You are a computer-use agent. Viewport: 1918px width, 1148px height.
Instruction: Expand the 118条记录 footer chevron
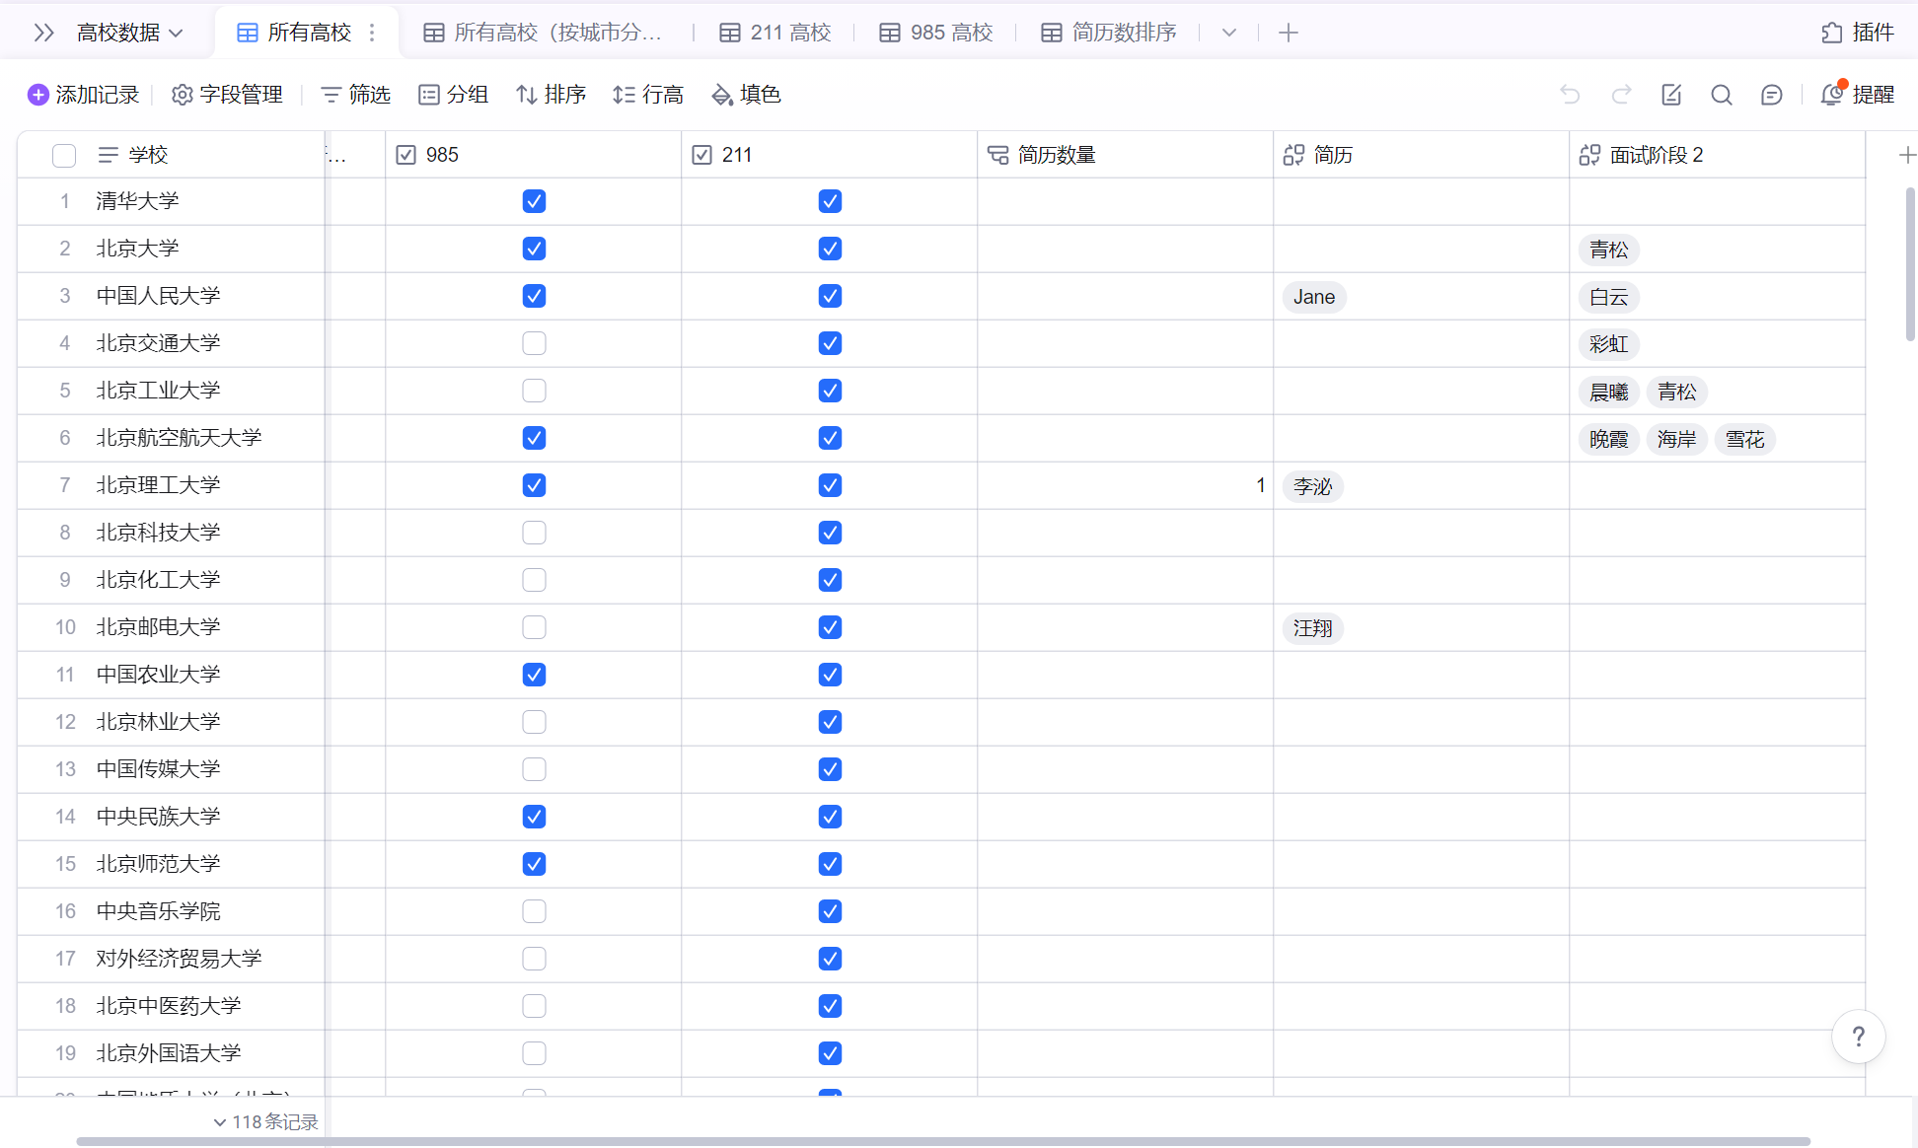tap(220, 1122)
